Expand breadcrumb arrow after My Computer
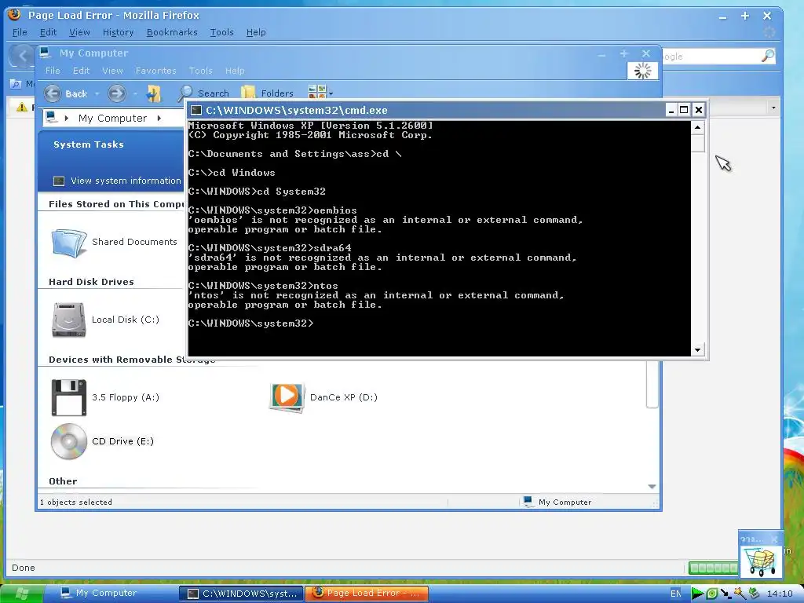 159,118
